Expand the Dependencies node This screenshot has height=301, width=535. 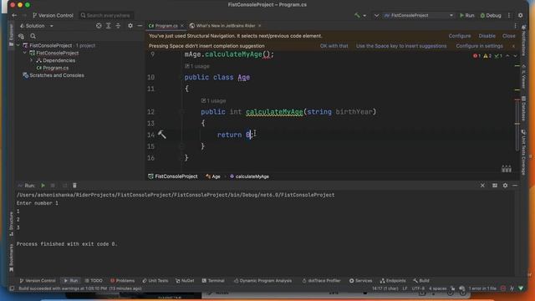tap(32, 60)
